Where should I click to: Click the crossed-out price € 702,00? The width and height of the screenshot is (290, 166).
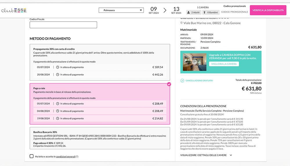256,83
